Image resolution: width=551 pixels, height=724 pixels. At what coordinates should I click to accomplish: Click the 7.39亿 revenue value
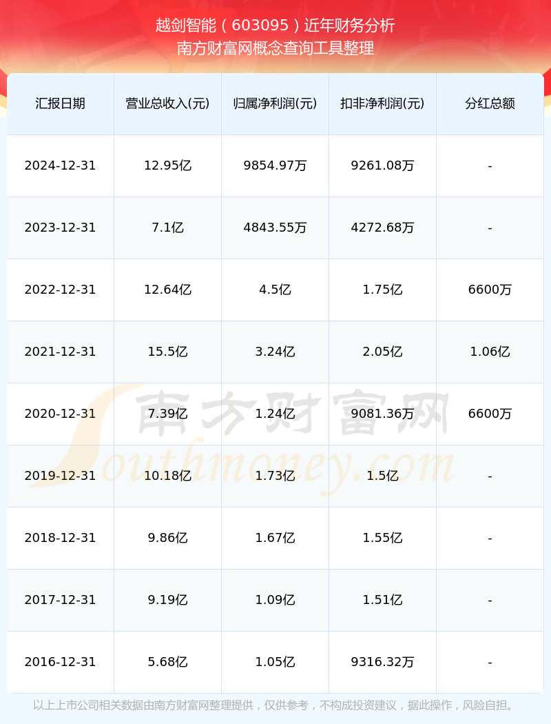pos(168,414)
